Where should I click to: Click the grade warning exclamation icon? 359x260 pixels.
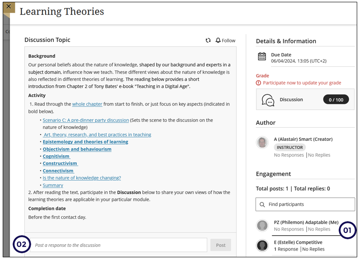coord(258,83)
